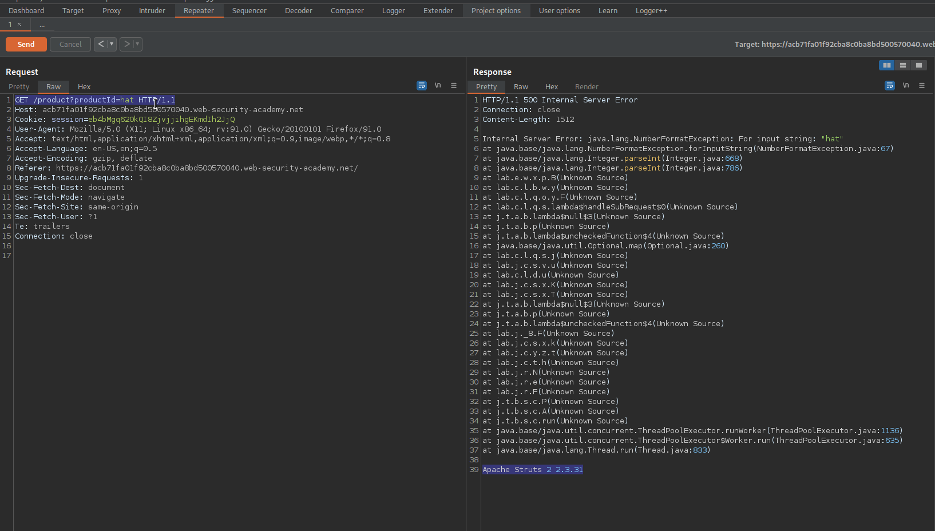Switch Request view to Hex
Image resolution: width=935 pixels, height=531 pixels.
(84, 86)
